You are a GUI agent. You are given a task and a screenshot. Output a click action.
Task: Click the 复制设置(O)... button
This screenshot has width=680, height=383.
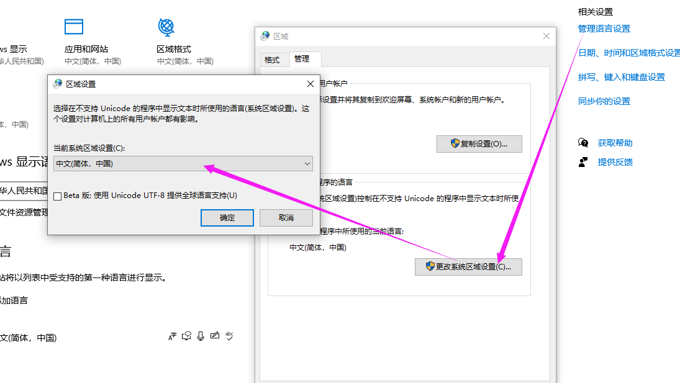(x=479, y=144)
